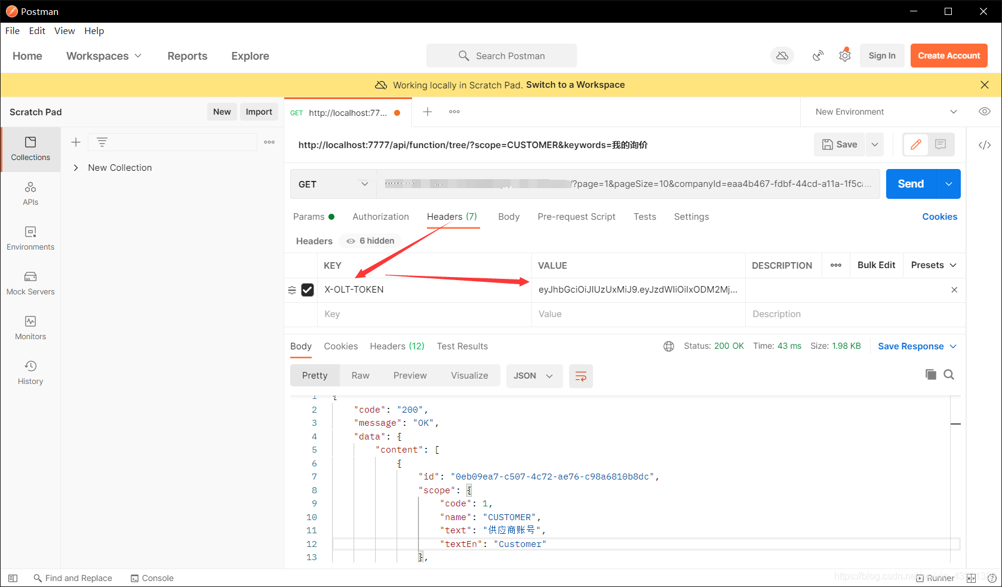Open the Pre-request Script tab
The height and width of the screenshot is (587, 1002).
[576, 217]
